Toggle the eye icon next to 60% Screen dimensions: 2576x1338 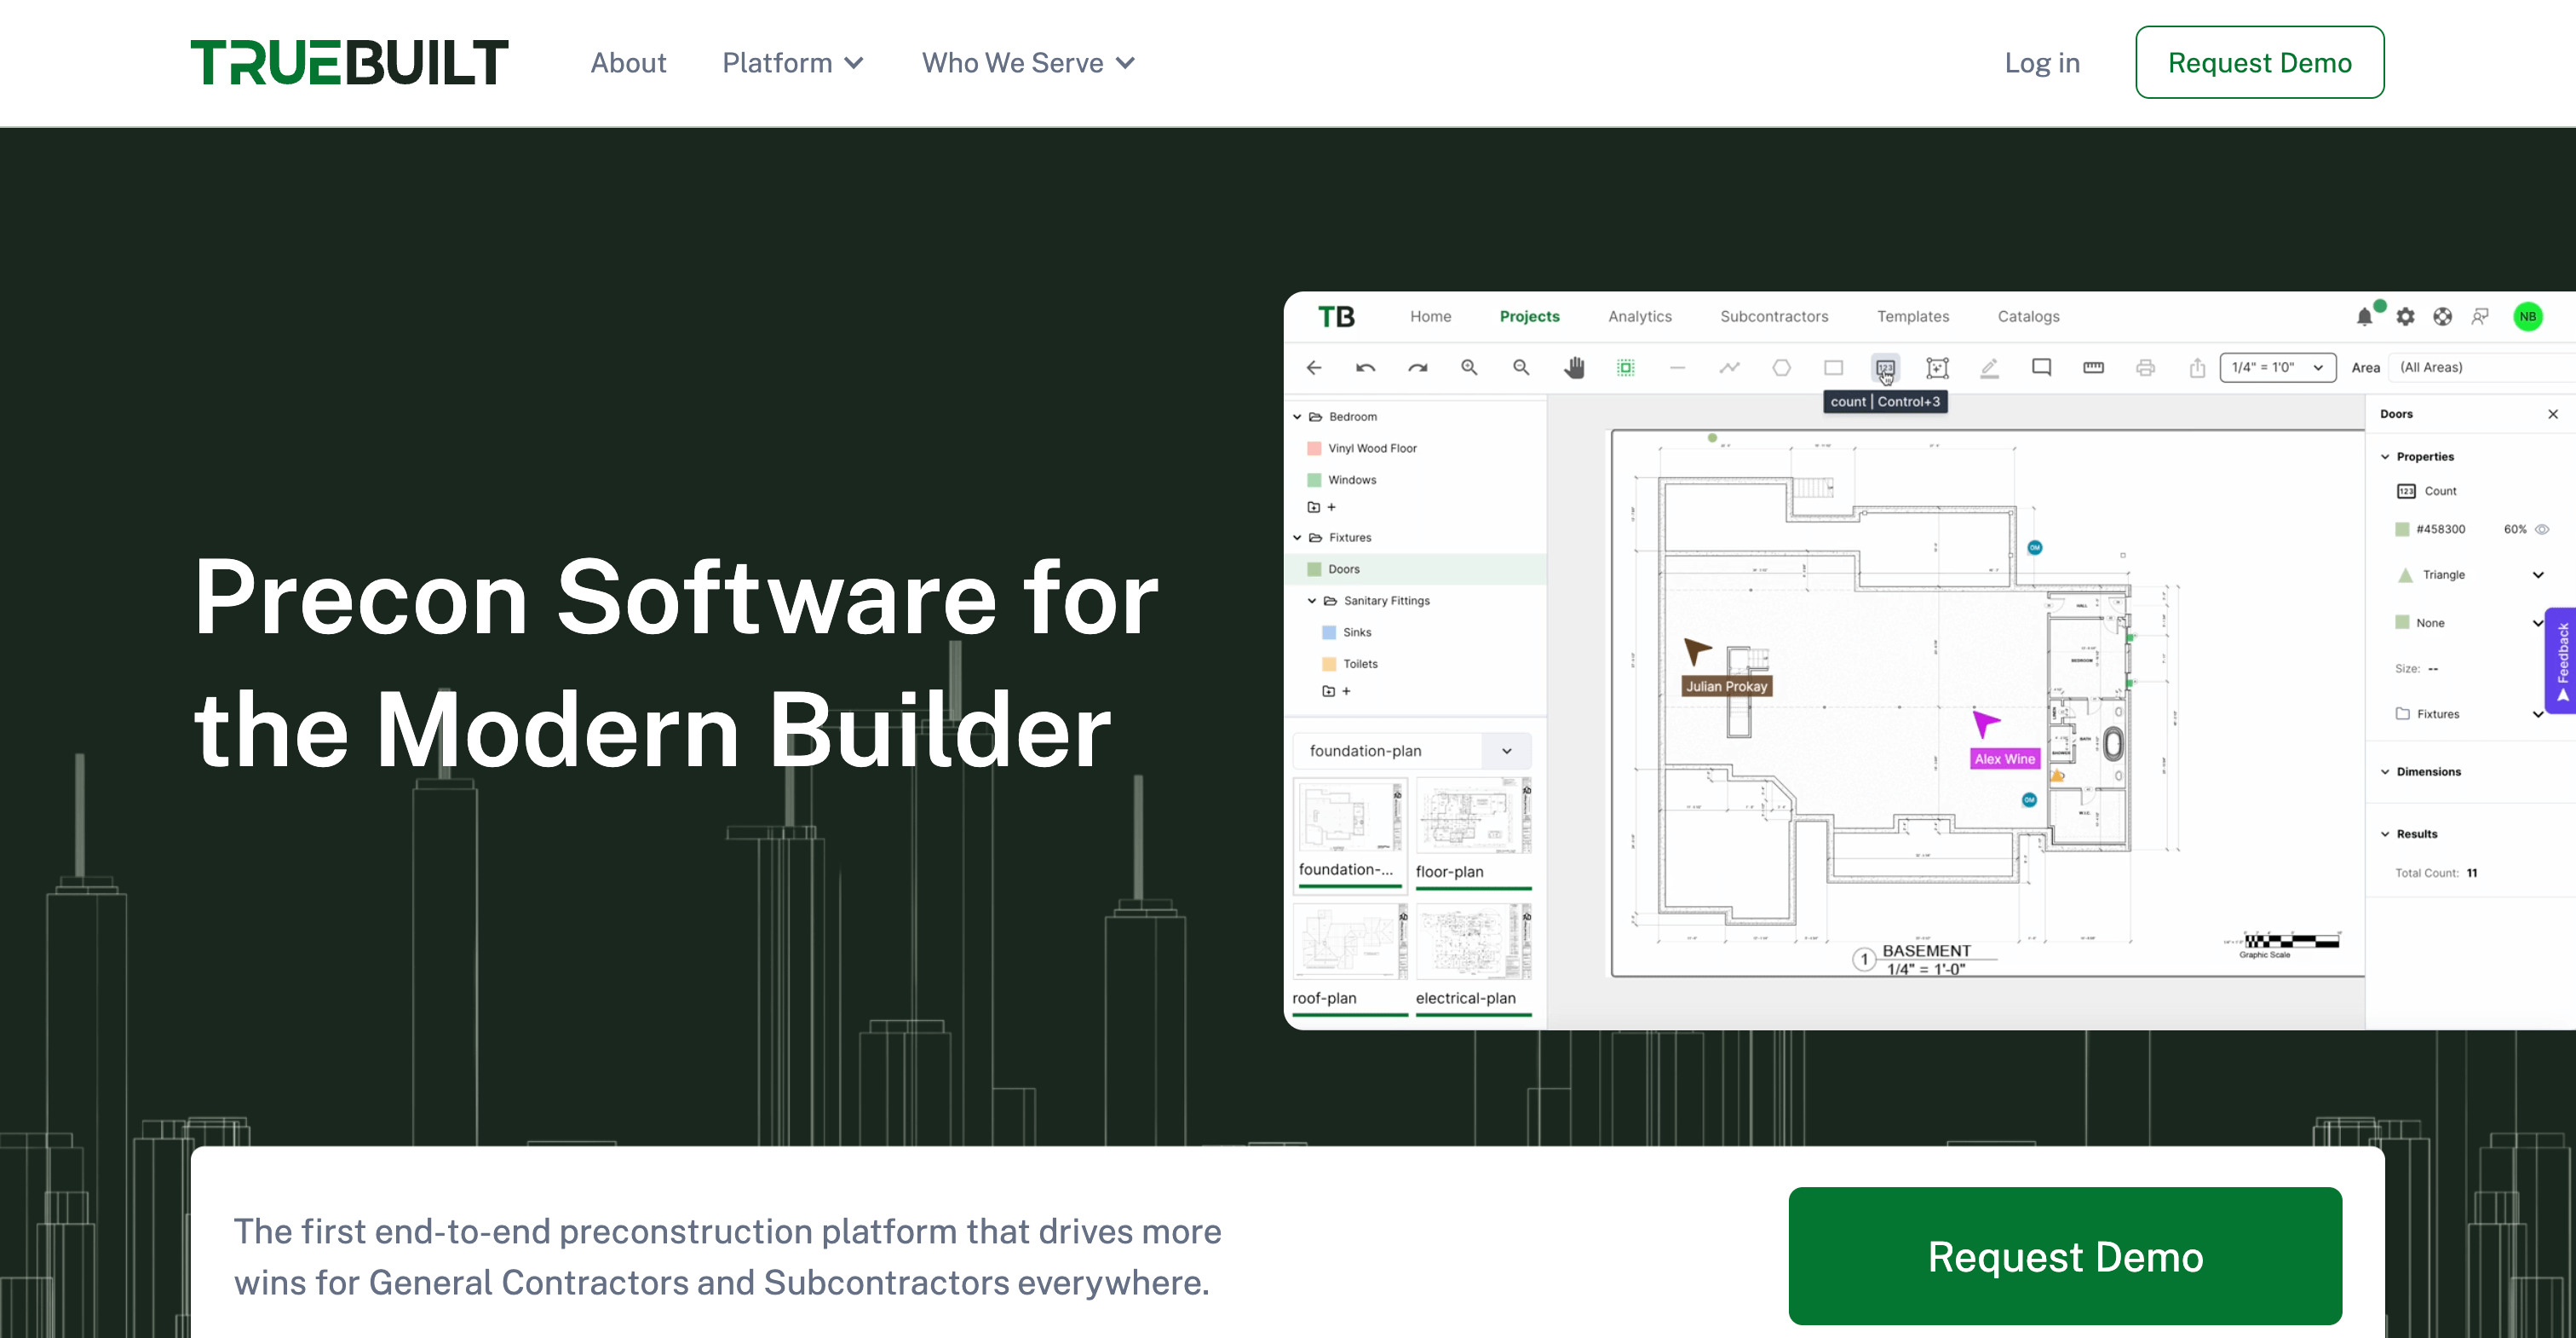coord(2541,528)
